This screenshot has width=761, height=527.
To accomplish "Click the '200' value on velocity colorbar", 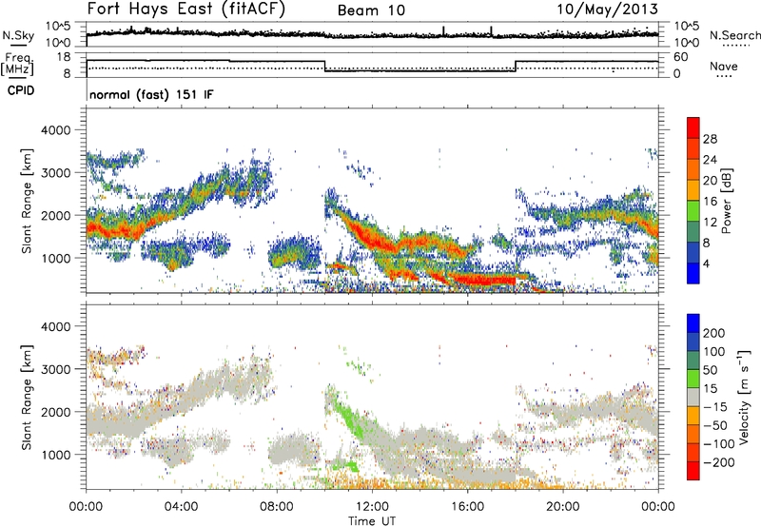I will pos(714,333).
